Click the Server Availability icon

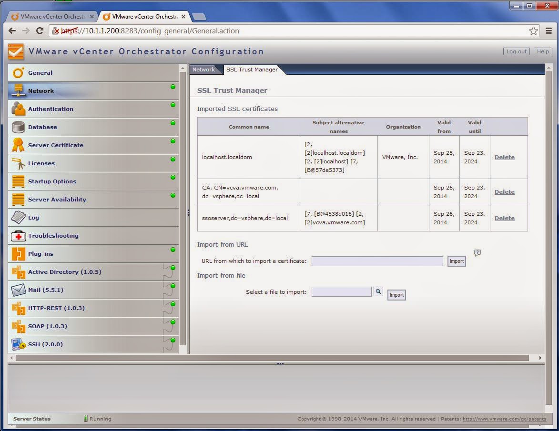pyautogui.click(x=18, y=200)
